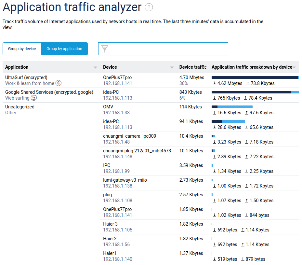Image resolution: width=302 pixels, height=265 pixels.
Task: Open the OMV device entry
Action: coord(108,106)
